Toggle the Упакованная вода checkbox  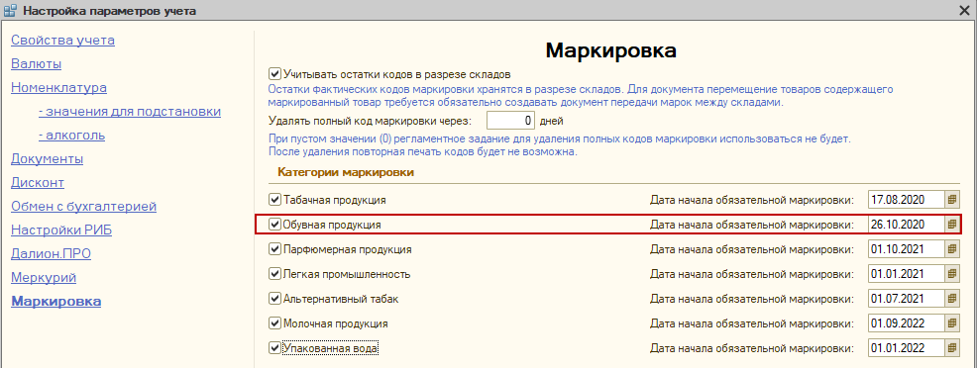pos(274,348)
